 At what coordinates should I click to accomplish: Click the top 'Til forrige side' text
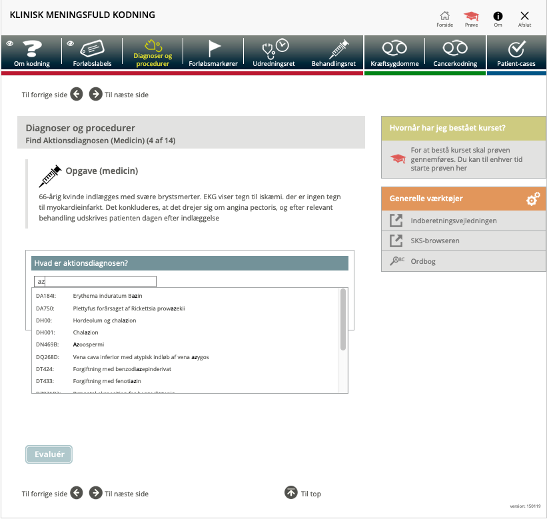[x=45, y=95]
